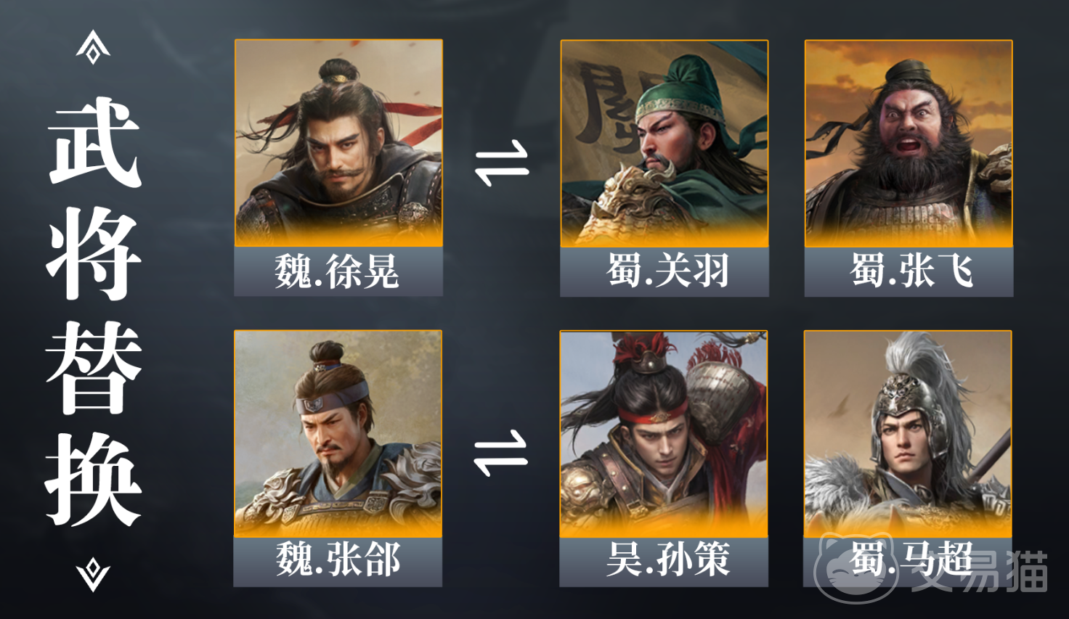
Task: Select the 马超 portrait
Action: pyautogui.click(x=908, y=434)
